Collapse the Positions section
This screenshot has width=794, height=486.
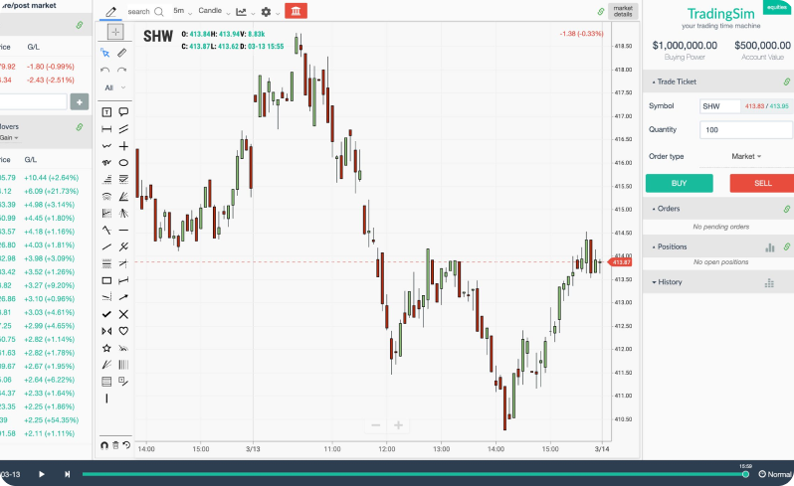670,246
